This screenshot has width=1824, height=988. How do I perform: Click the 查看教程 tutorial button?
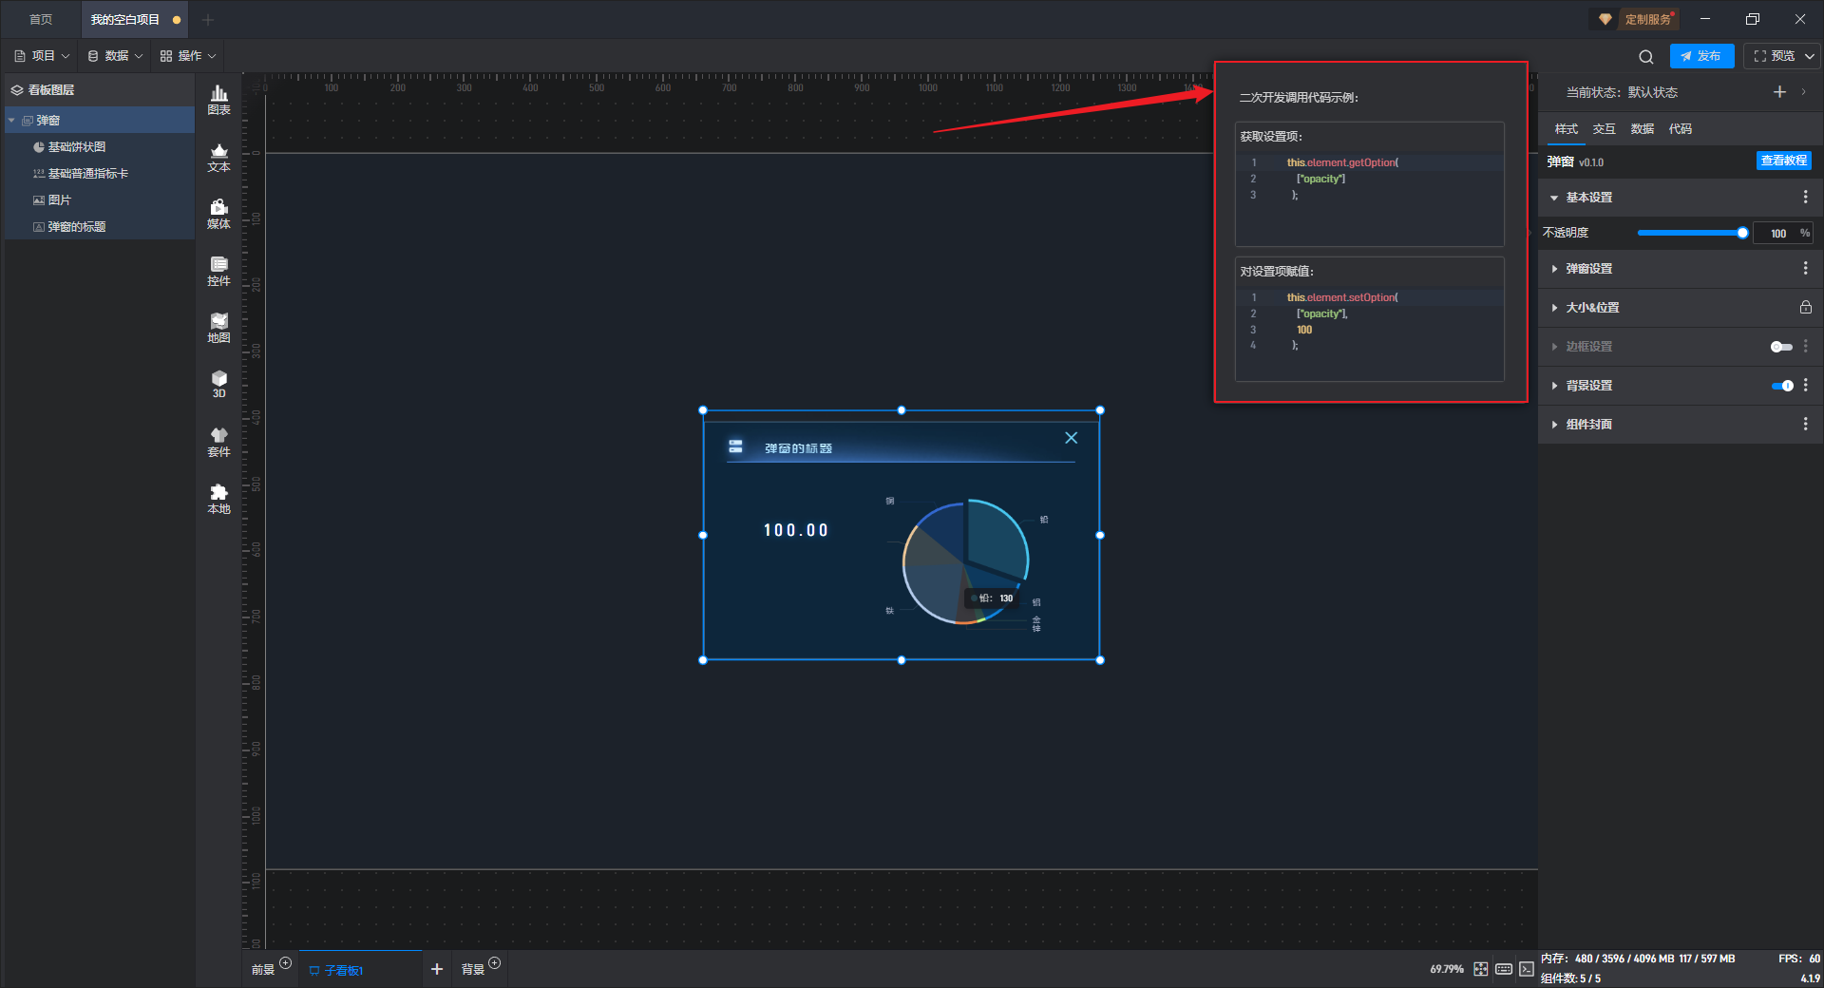[x=1783, y=161]
